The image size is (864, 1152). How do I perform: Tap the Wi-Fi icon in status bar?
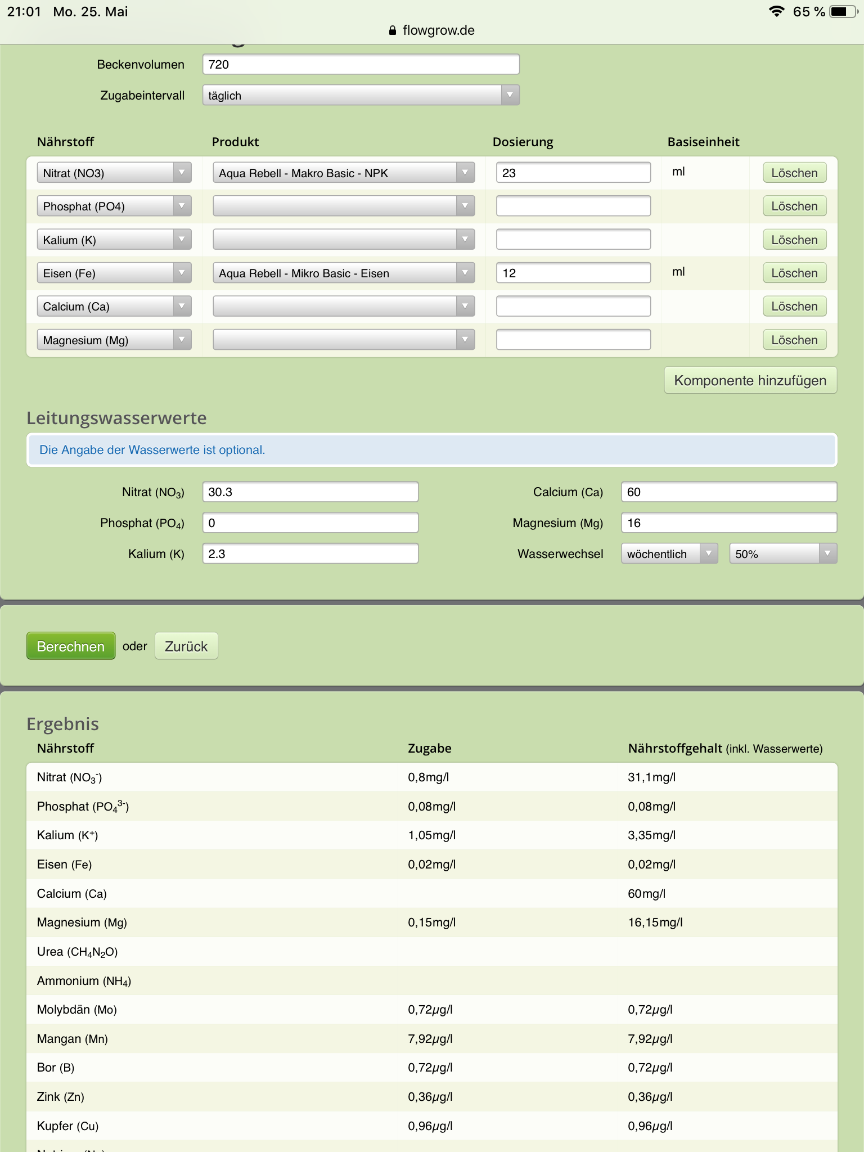tap(776, 11)
